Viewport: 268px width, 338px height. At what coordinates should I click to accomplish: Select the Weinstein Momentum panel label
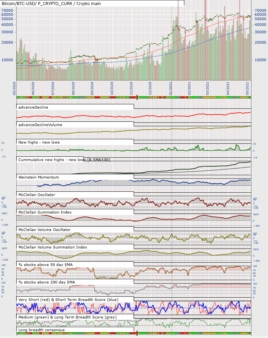[39, 177]
